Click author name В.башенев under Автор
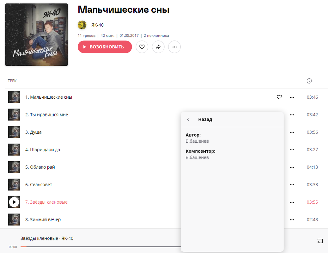Image resolution: width=328 pixels, height=253 pixels. [x=197, y=141]
